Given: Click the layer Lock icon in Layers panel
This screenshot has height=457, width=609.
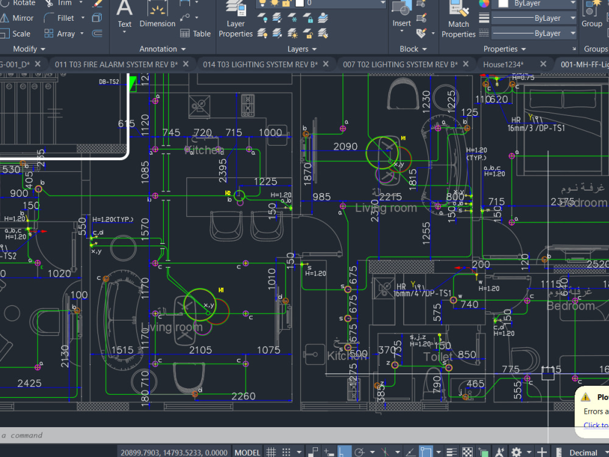Looking at the screenshot, I should (x=309, y=19).
